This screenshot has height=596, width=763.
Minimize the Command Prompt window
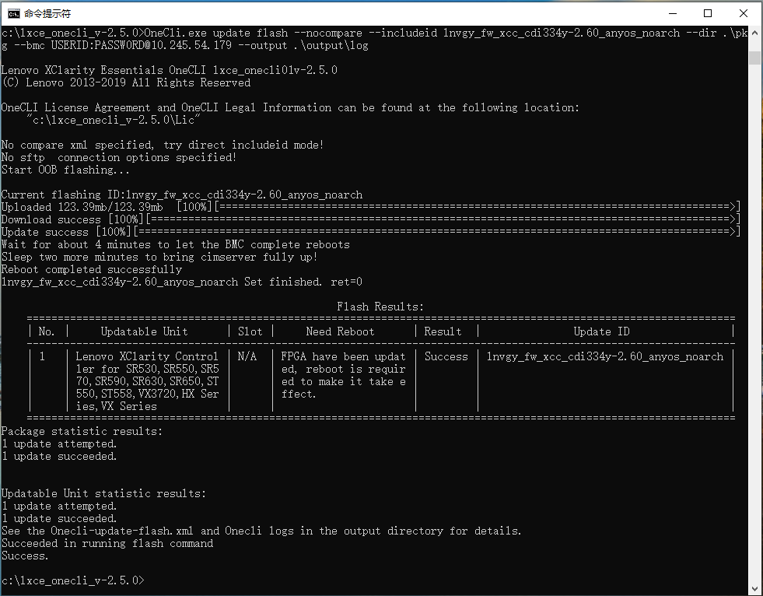pyautogui.click(x=673, y=14)
